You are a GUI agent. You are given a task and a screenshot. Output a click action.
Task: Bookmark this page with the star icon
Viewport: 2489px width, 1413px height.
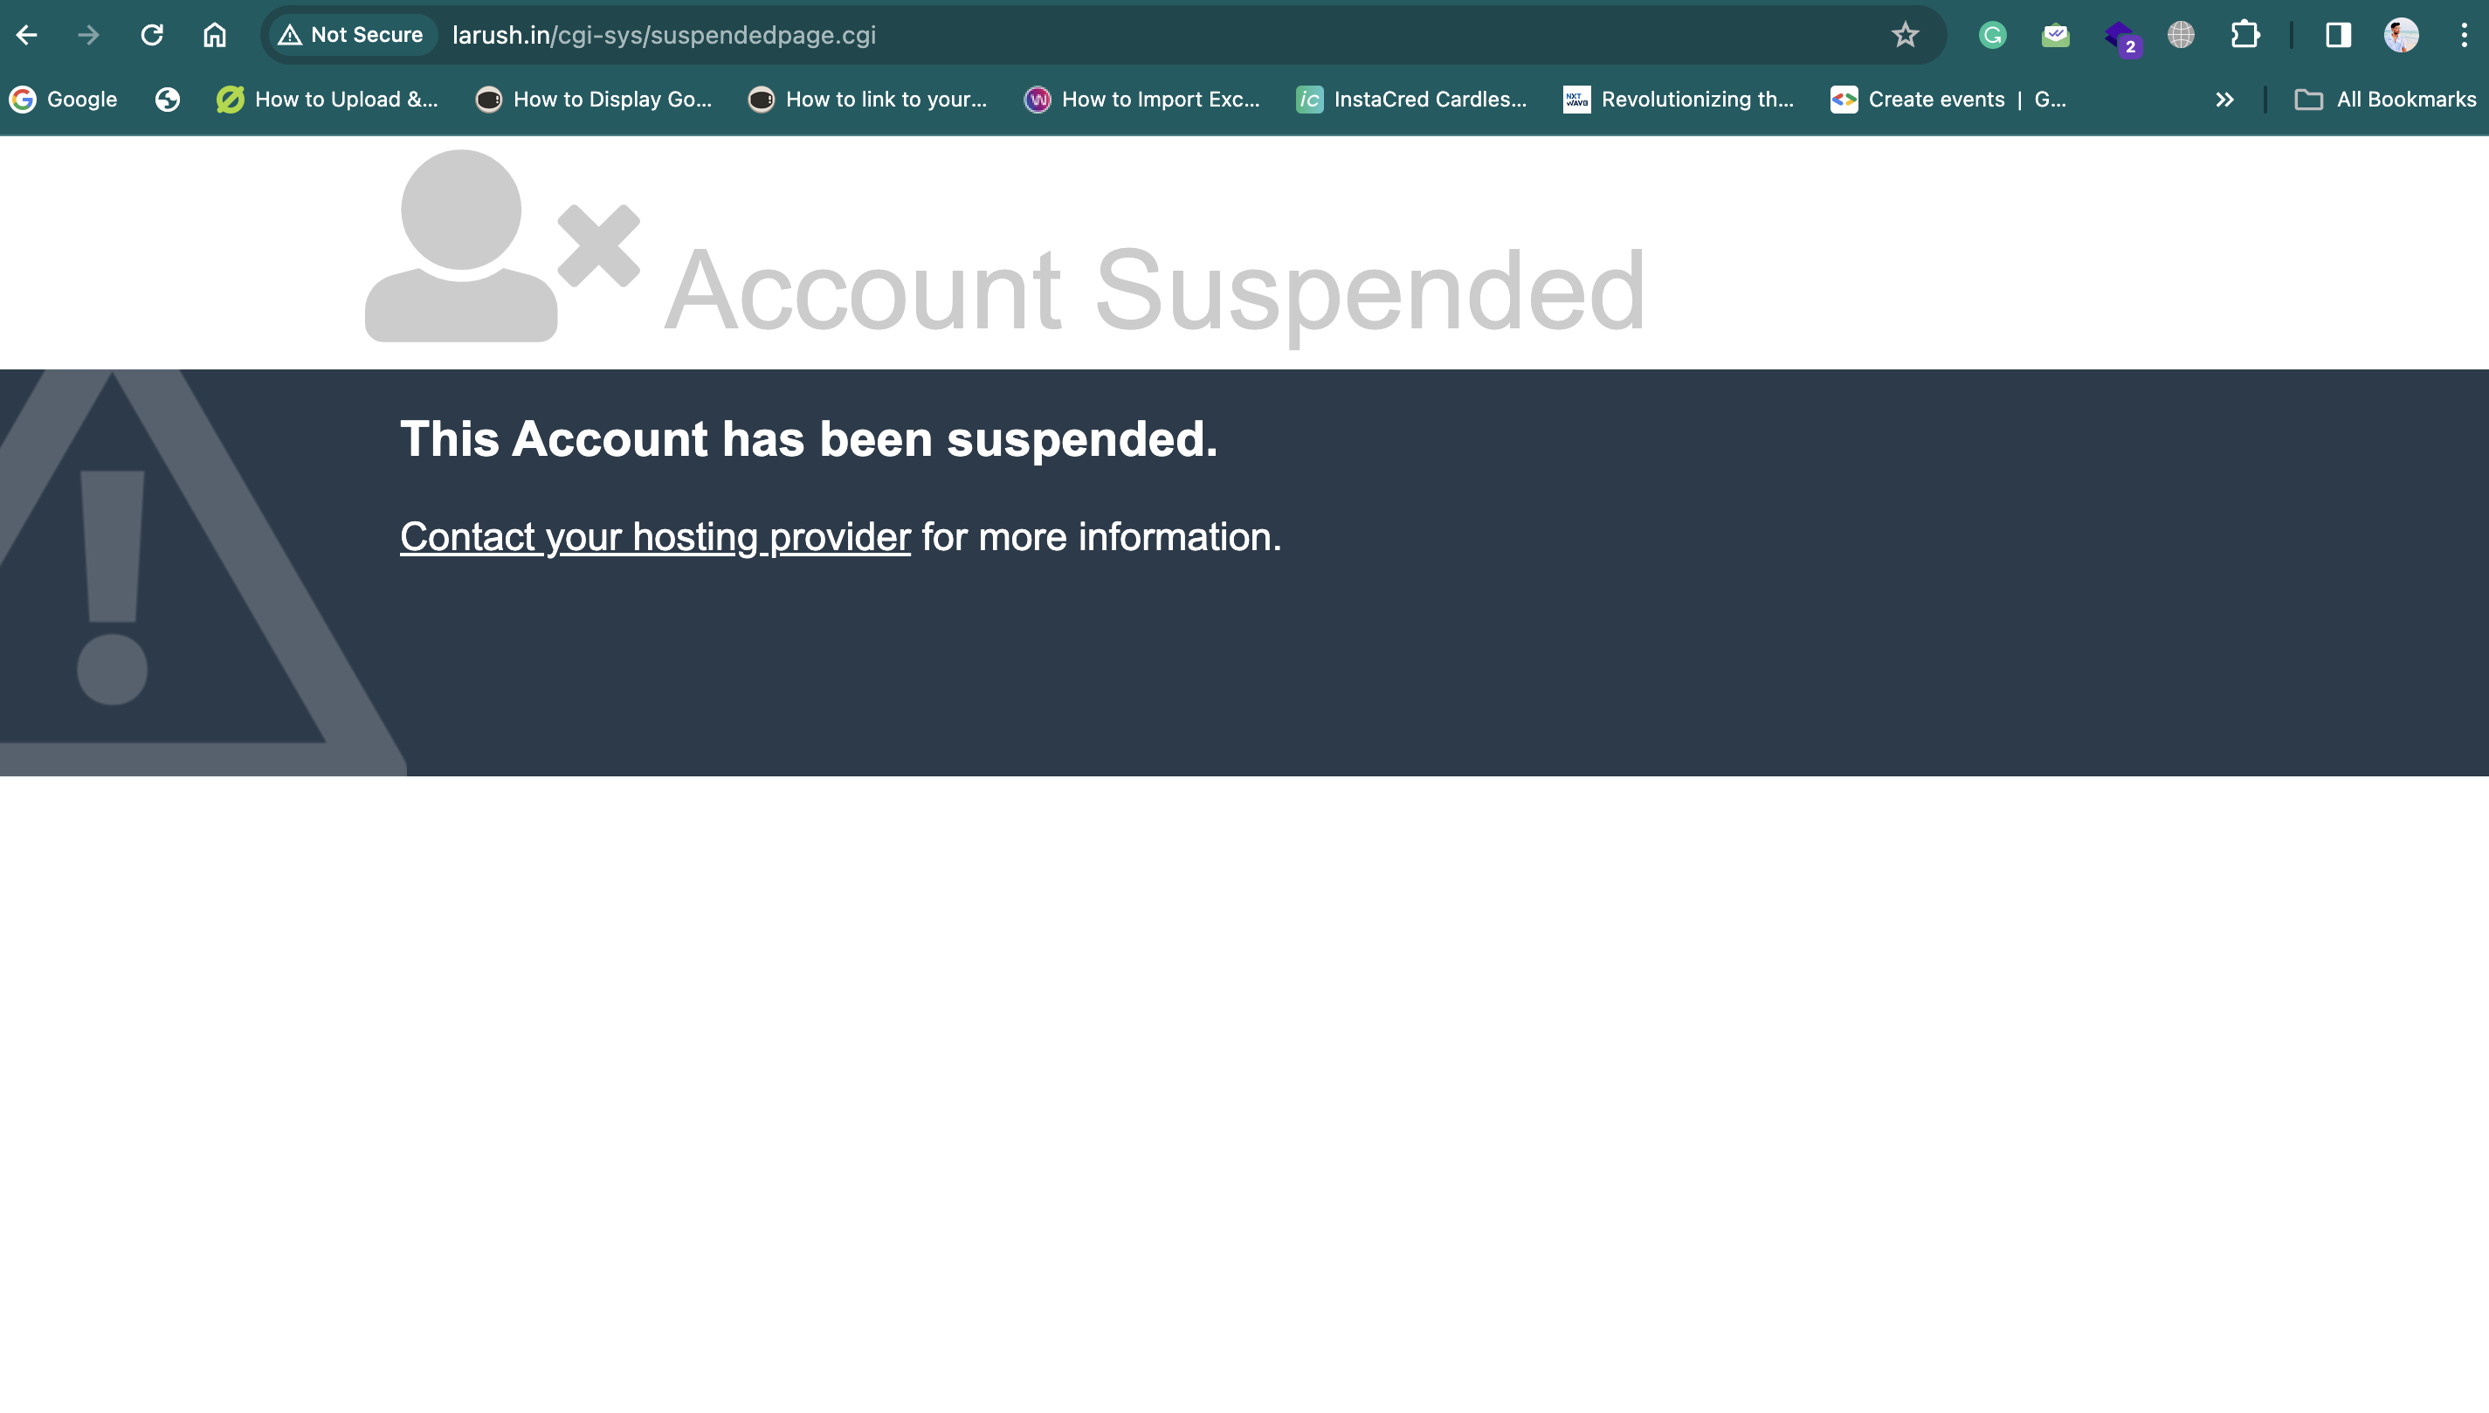pos(1905,36)
